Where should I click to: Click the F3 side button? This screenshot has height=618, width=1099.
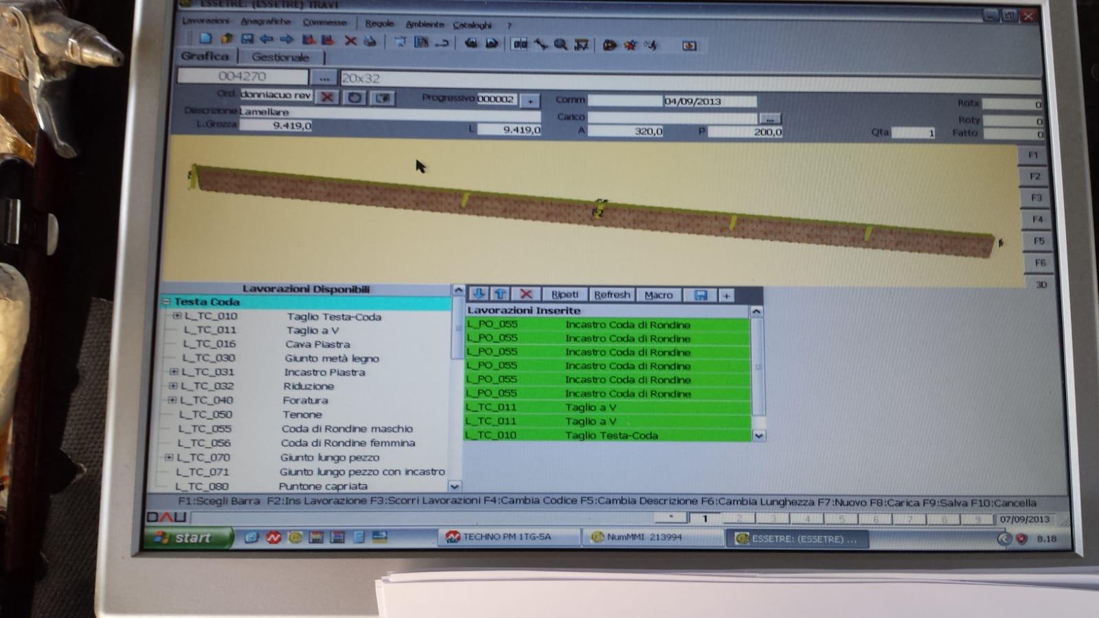click(1036, 198)
